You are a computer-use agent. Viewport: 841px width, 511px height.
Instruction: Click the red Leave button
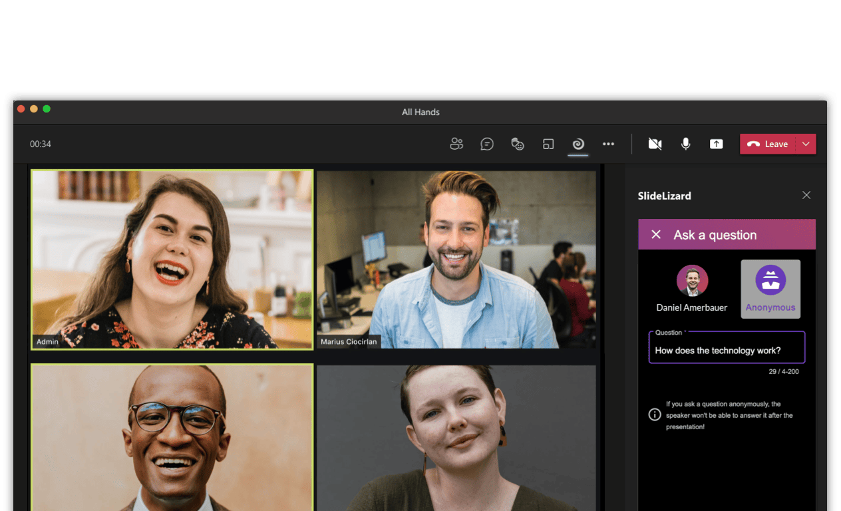tap(768, 144)
